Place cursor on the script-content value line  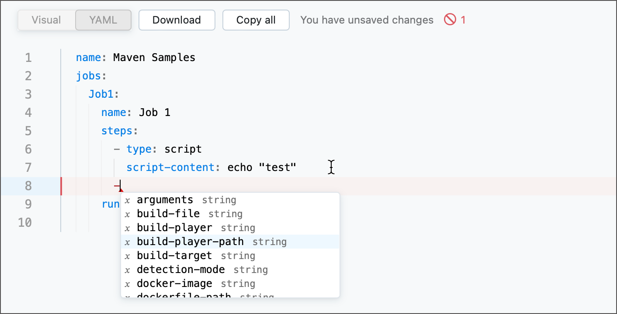tap(261, 167)
